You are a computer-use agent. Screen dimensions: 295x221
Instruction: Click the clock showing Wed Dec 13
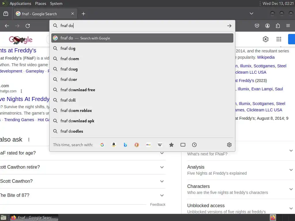[x=278, y=3]
